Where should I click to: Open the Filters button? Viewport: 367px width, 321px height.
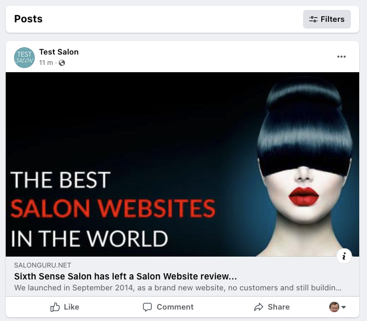coord(327,19)
